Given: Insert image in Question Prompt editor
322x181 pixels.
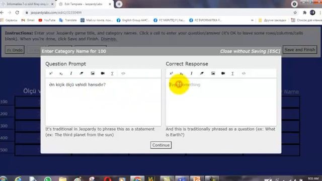Looking at the screenshot, I should point(93,73).
